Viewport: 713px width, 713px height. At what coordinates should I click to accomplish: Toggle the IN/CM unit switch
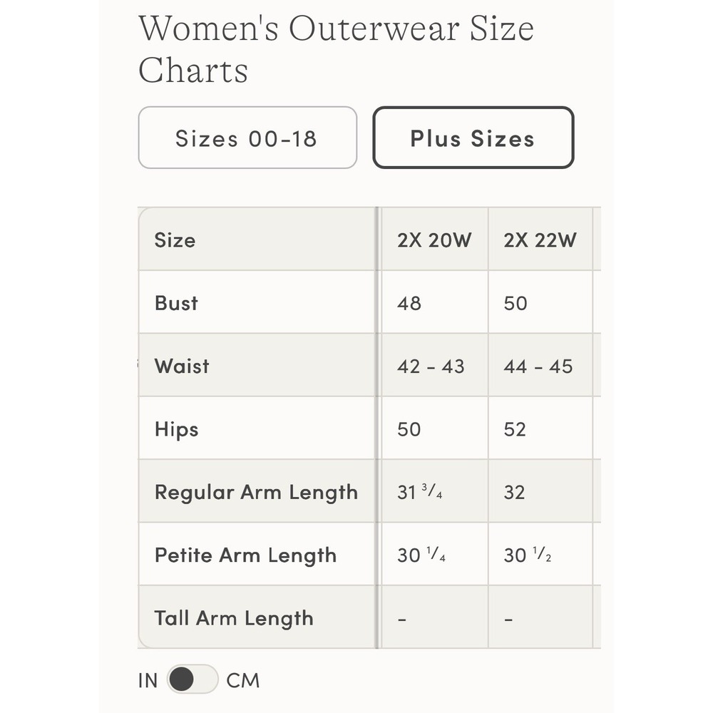pyautogui.click(x=193, y=679)
